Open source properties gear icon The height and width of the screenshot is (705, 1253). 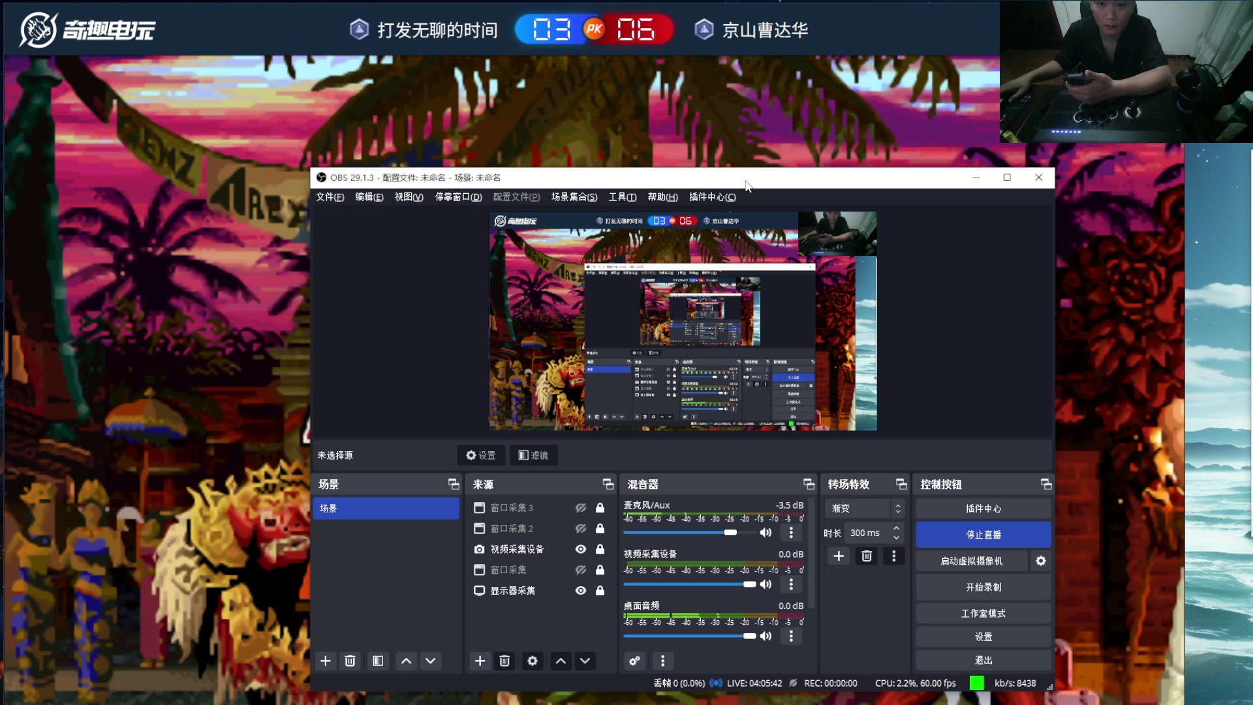point(533,661)
